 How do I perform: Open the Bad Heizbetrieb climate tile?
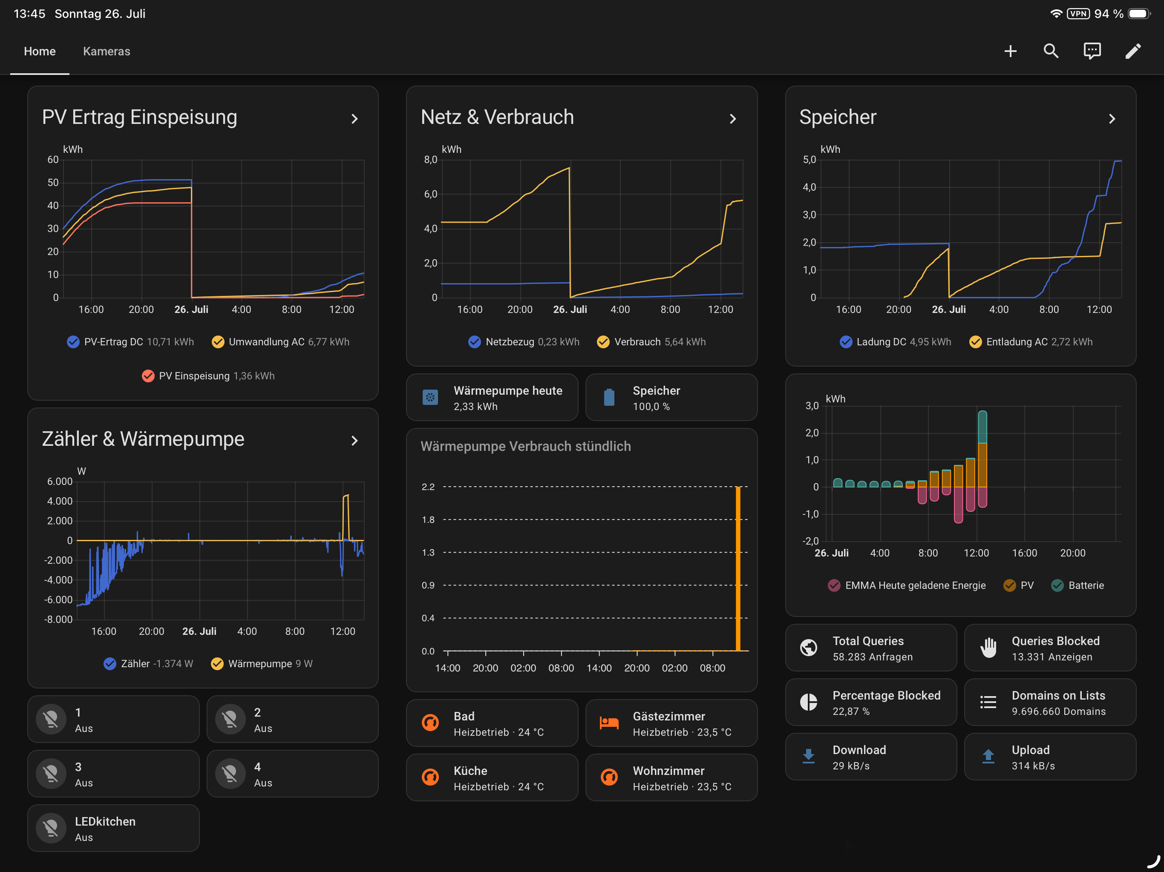click(x=492, y=723)
